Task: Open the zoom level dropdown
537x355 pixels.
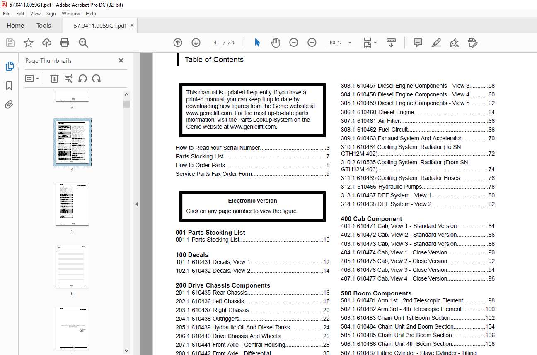Action: pyautogui.click(x=350, y=43)
